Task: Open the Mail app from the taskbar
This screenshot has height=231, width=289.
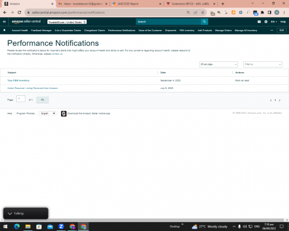Action: [50, 226]
